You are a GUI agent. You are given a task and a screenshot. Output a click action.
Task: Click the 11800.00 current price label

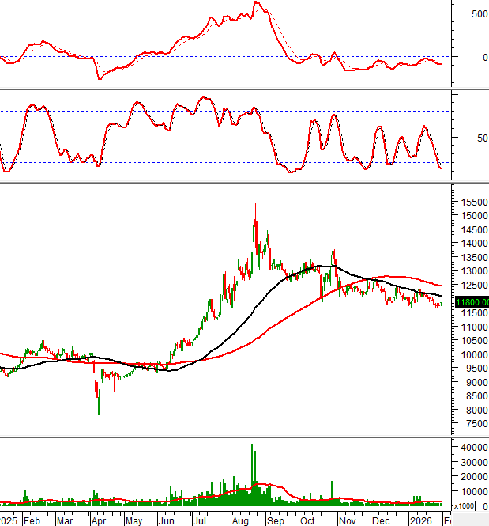(472, 301)
